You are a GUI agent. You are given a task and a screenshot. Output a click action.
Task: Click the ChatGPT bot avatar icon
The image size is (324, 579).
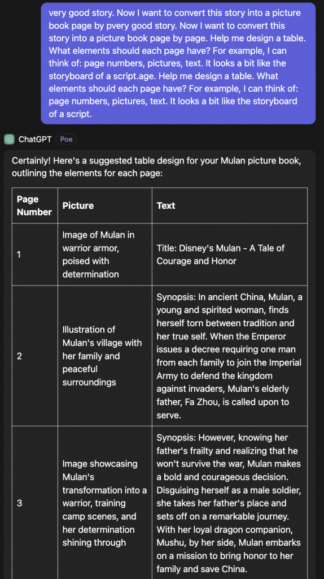tap(9, 139)
